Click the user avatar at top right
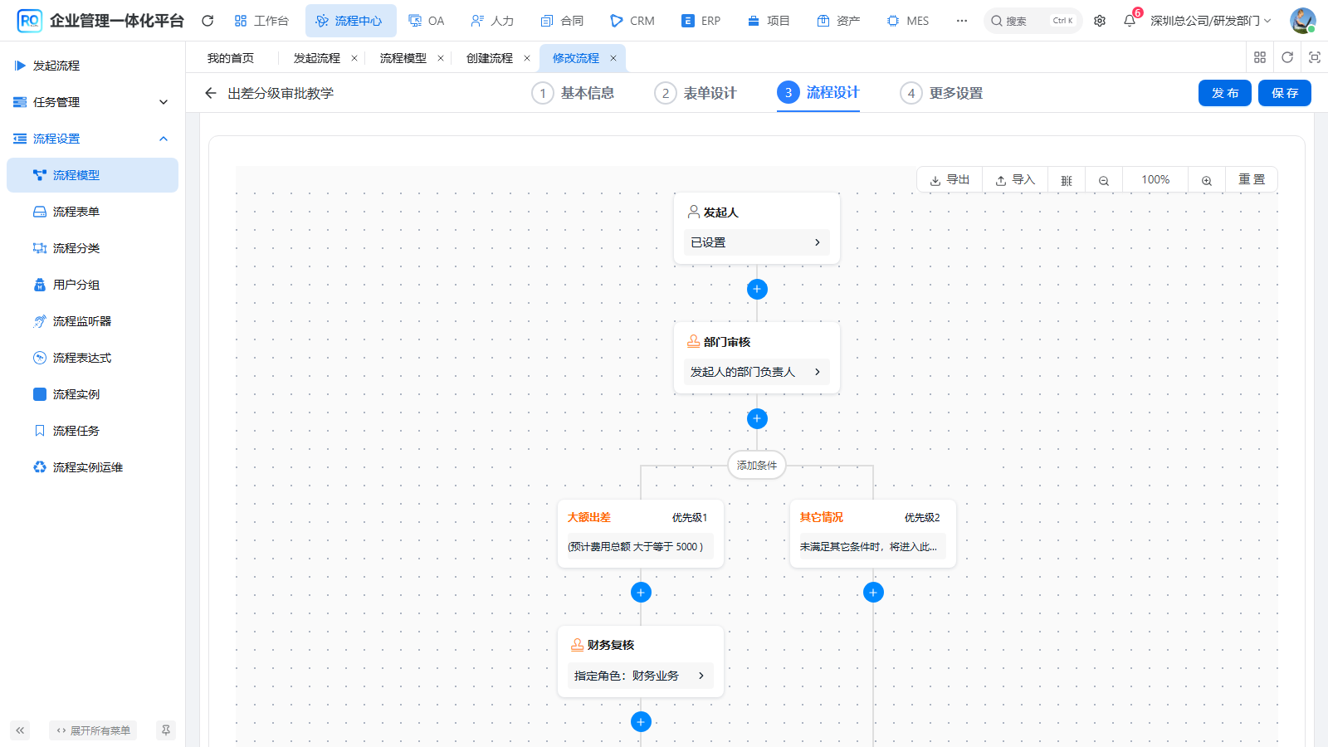1328x747 pixels. 1302,21
